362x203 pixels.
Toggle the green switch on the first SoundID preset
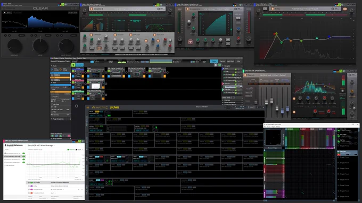23,153
